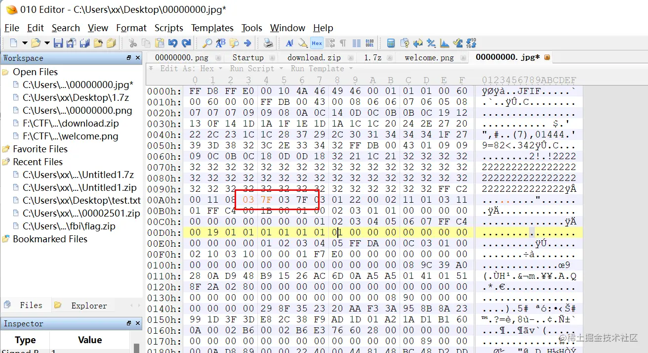
Task: Open the Run Script dropdown
Action: pyautogui.click(x=256, y=68)
